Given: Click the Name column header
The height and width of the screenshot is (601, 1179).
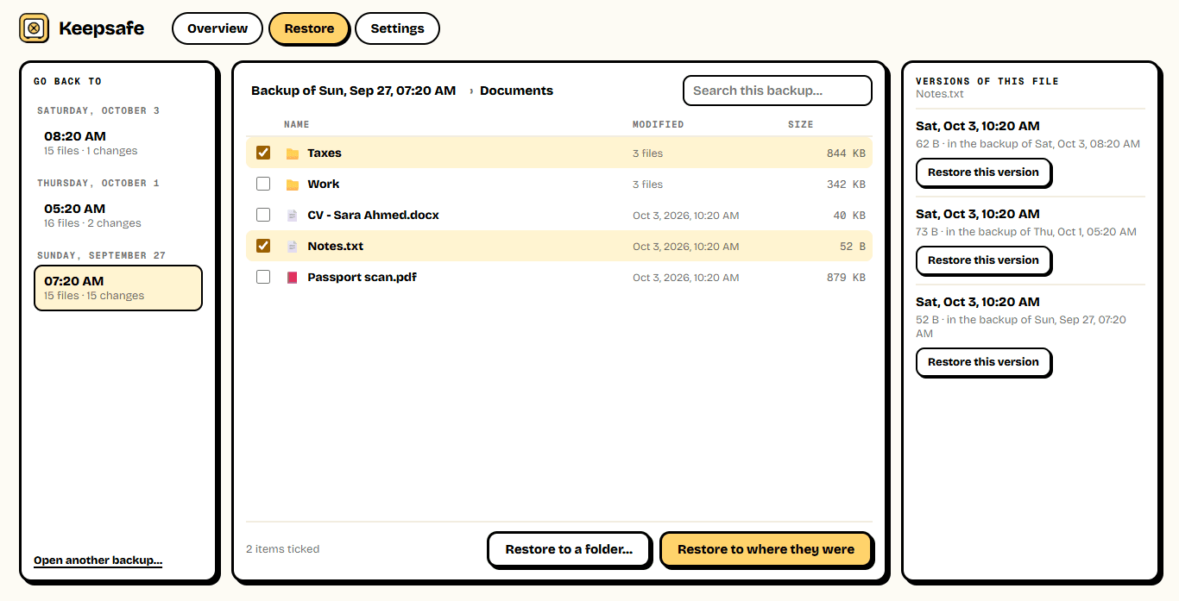Looking at the screenshot, I should point(296,125).
